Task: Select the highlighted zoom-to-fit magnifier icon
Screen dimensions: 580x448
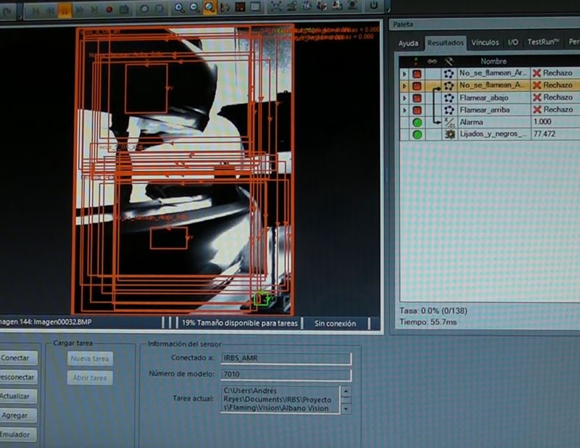Action: pyautogui.click(x=210, y=7)
